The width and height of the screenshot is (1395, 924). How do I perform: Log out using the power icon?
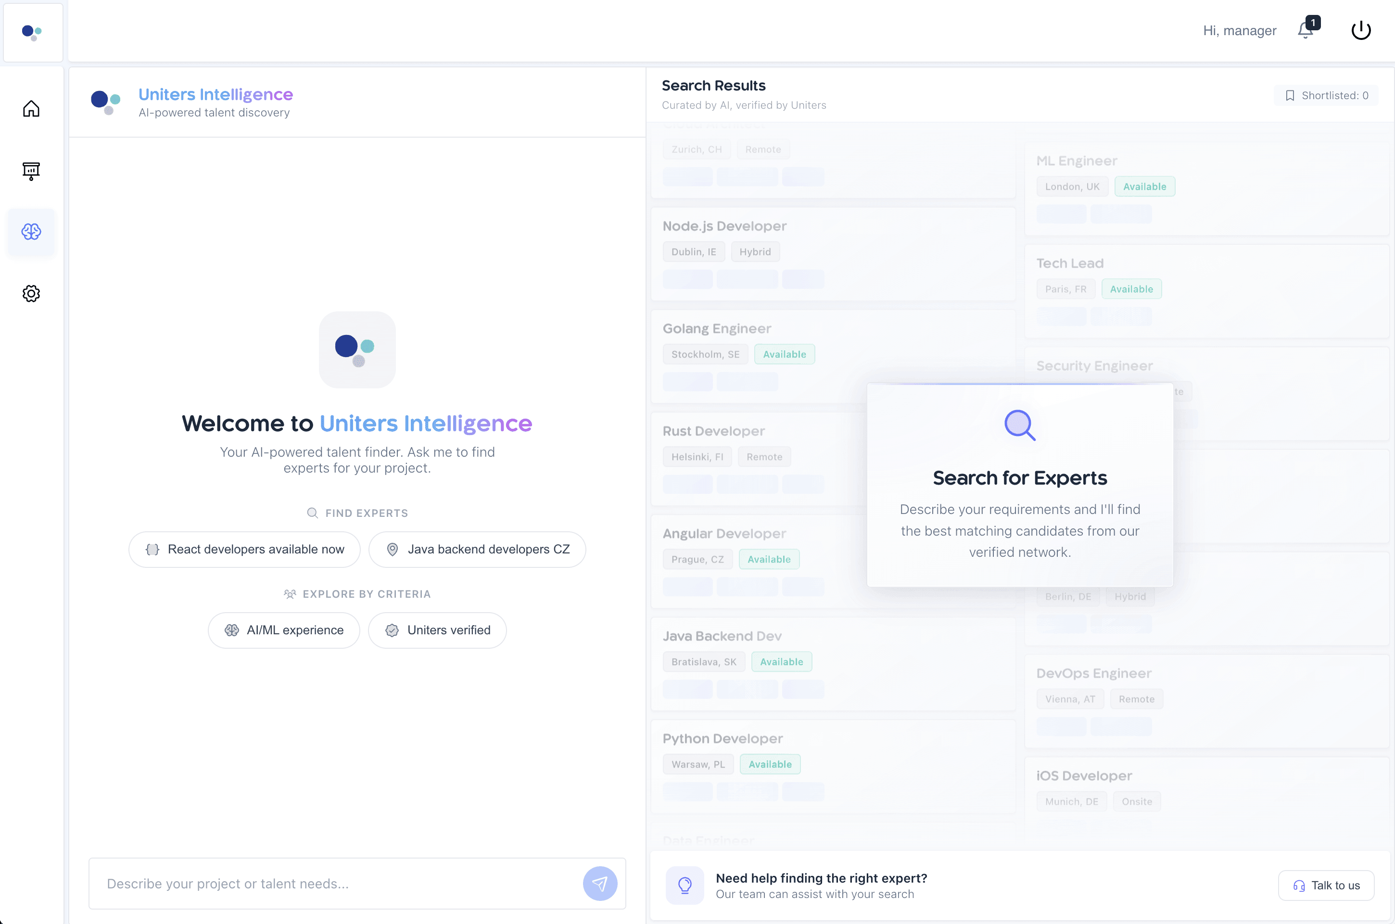tap(1361, 29)
